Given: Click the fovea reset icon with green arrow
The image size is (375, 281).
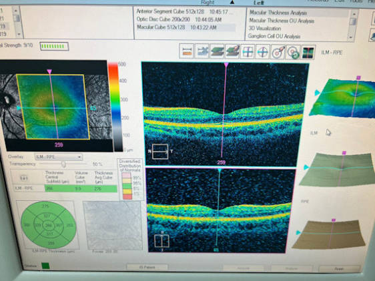Looking at the screenshot, I should point(293,52).
